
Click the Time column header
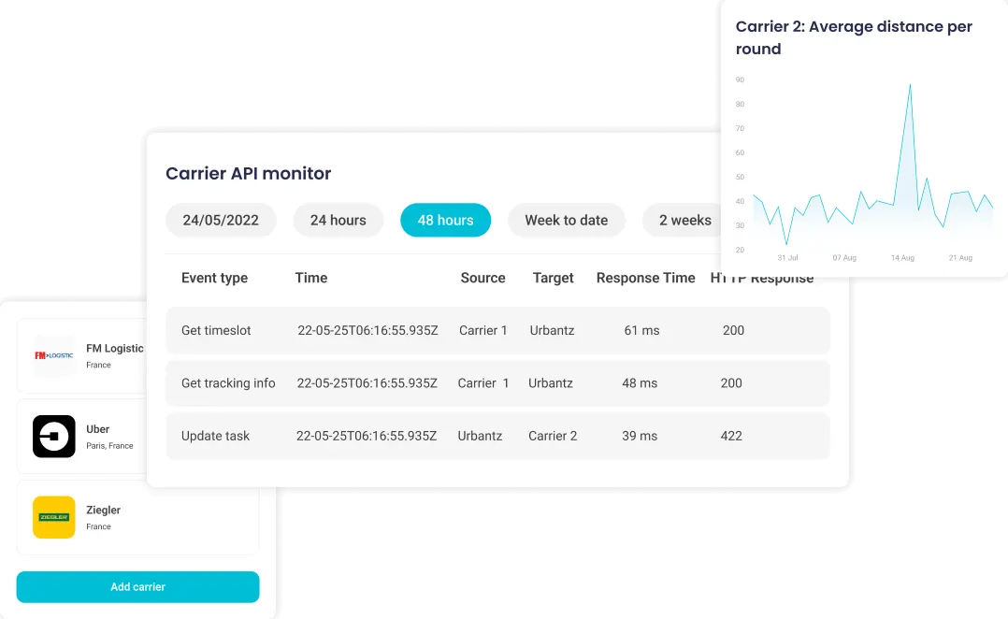pos(311,278)
